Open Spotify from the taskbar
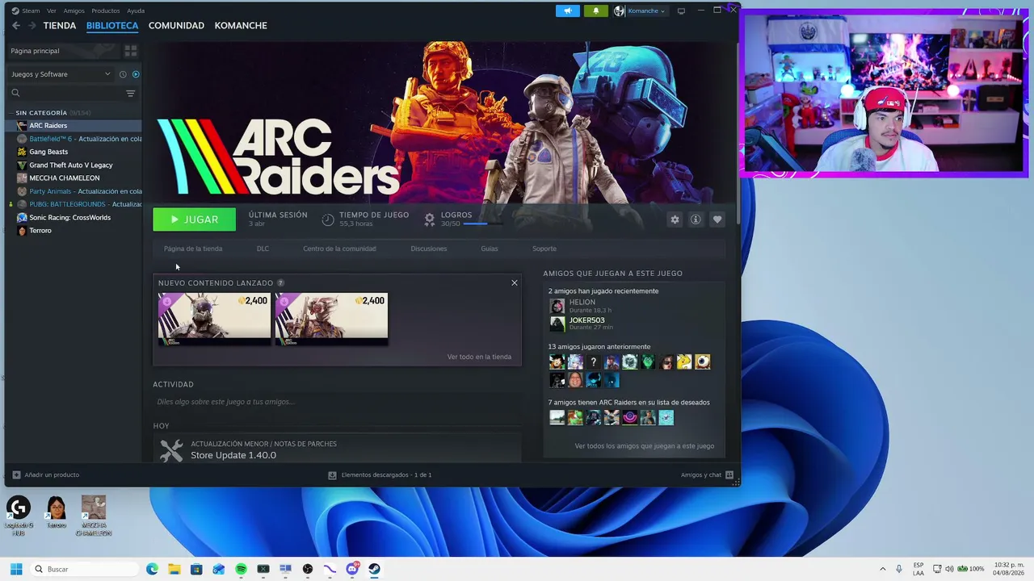1034x581 pixels. click(241, 569)
